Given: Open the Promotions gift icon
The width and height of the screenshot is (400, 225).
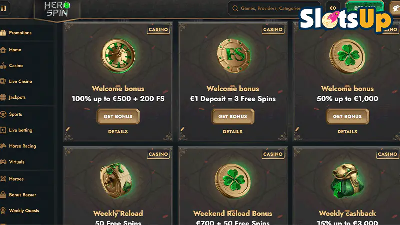Looking at the screenshot, I should (3, 33).
